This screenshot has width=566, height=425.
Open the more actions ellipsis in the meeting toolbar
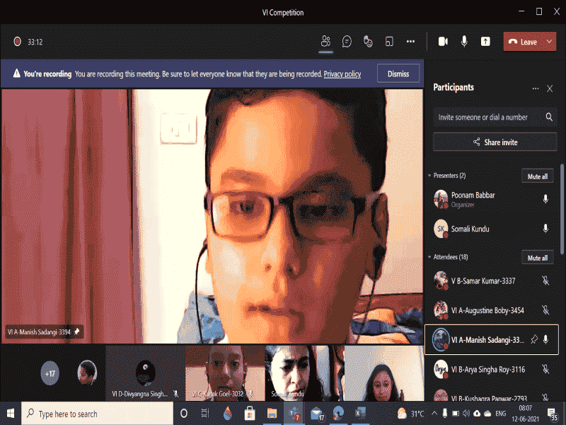point(410,42)
